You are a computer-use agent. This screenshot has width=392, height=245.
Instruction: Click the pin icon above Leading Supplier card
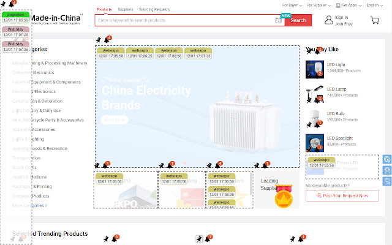pyautogui.click(x=257, y=165)
